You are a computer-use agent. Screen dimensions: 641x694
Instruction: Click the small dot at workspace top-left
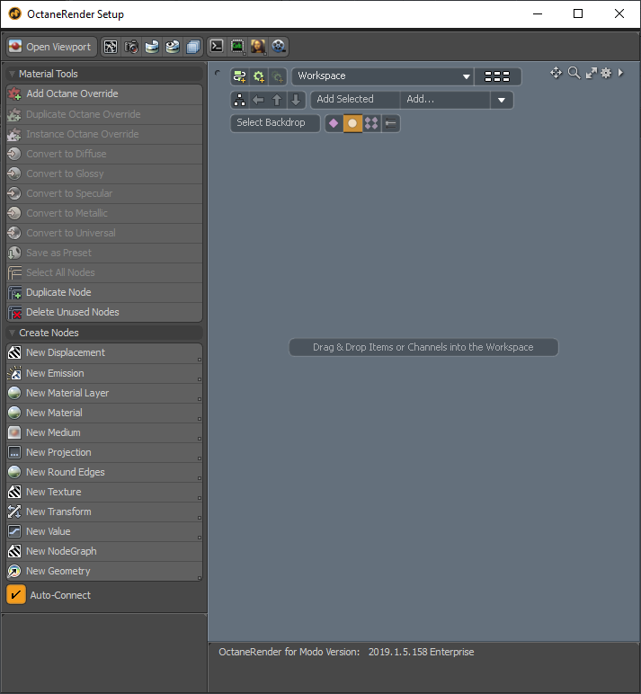(217, 73)
